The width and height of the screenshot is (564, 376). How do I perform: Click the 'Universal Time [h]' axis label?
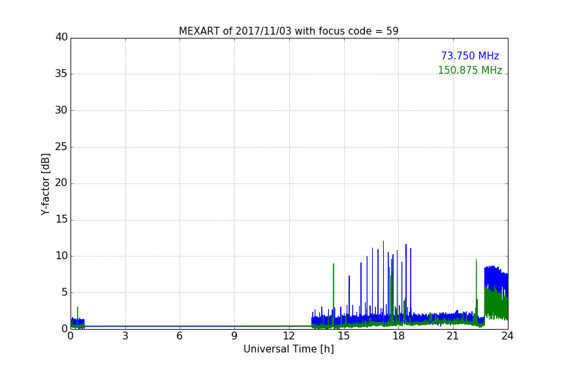coord(289,349)
